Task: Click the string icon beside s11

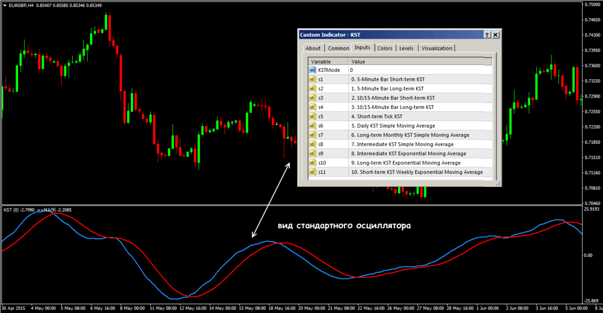Action: tap(312, 172)
